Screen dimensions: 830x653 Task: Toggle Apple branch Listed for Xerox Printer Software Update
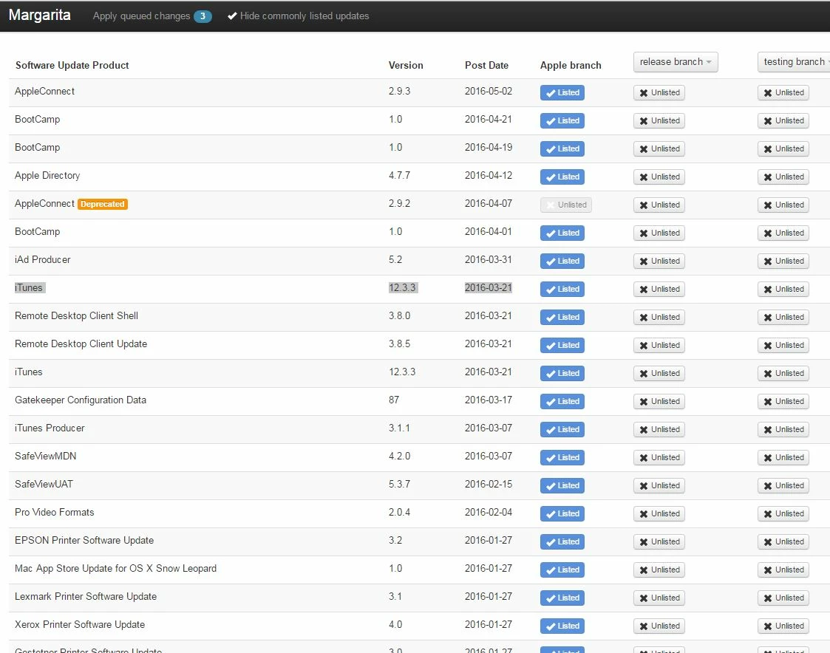562,626
